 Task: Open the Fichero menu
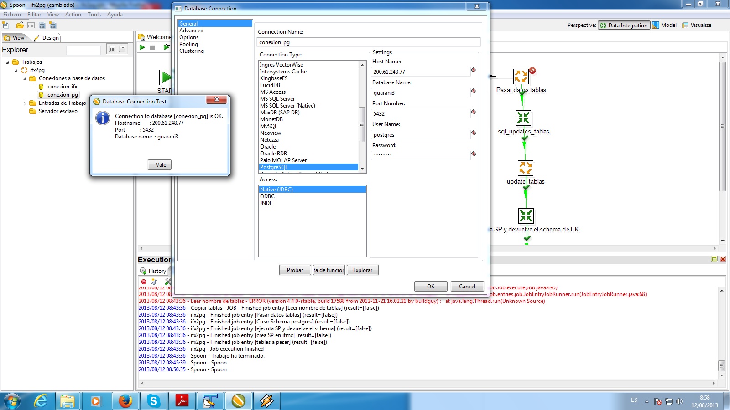click(12, 15)
